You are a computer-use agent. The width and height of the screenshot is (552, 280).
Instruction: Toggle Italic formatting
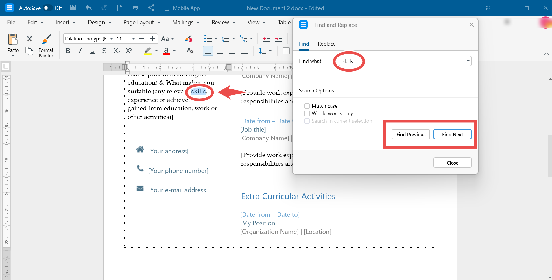(80, 51)
